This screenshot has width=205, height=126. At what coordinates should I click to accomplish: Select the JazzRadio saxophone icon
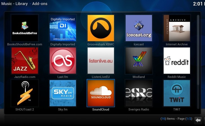(x=25, y=60)
